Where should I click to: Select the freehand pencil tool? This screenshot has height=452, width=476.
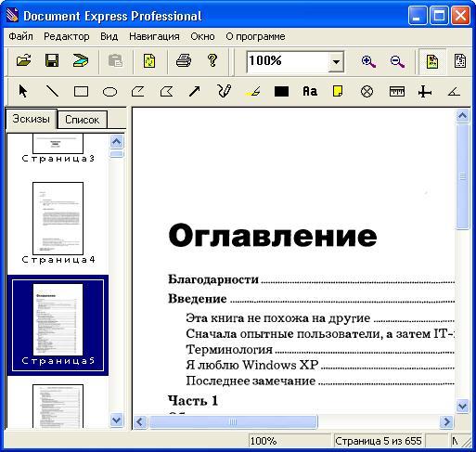coord(224,91)
